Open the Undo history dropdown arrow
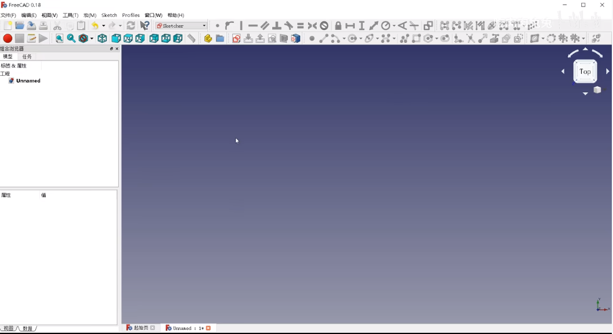 coord(103,26)
